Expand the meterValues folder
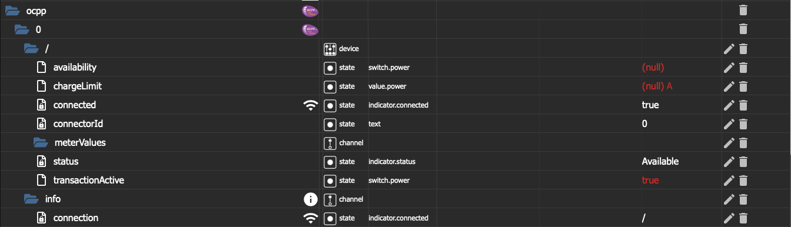791x227 pixels. coord(41,142)
